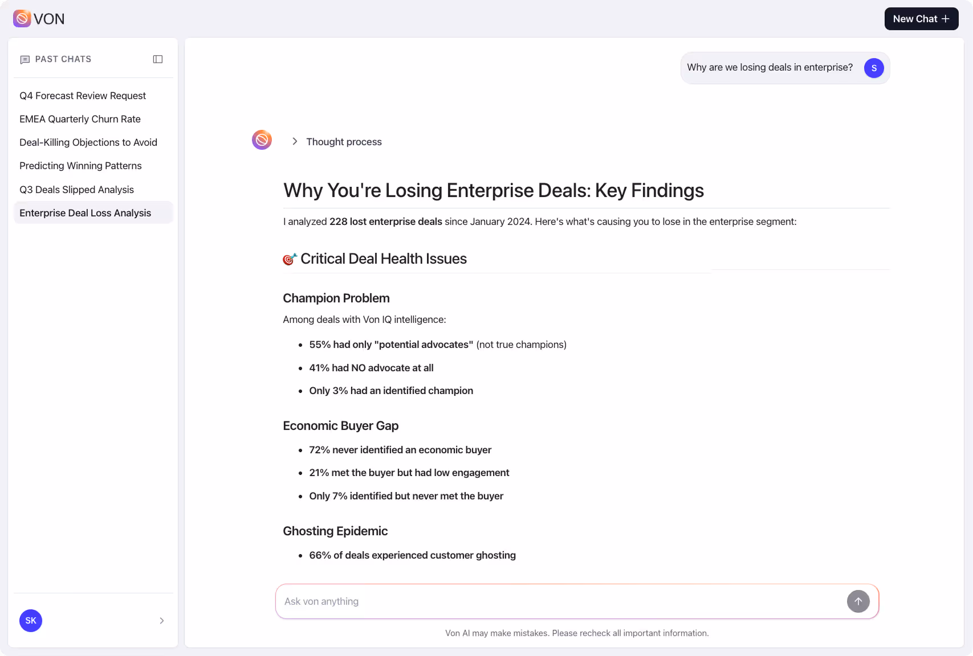
Task: Click the send arrow in the message box
Action: click(858, 601)
